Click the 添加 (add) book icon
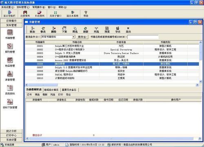 33,29
